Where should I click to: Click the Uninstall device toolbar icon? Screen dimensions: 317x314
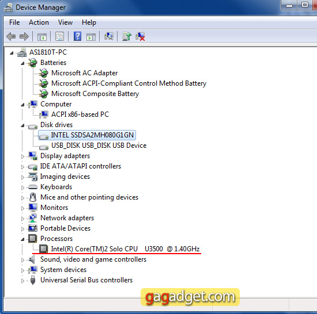[x=140, y=36]
